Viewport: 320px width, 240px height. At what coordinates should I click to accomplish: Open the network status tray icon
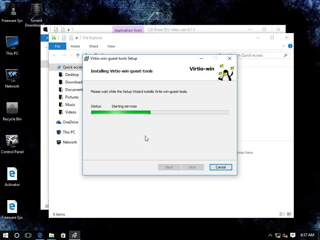point(278,236)
